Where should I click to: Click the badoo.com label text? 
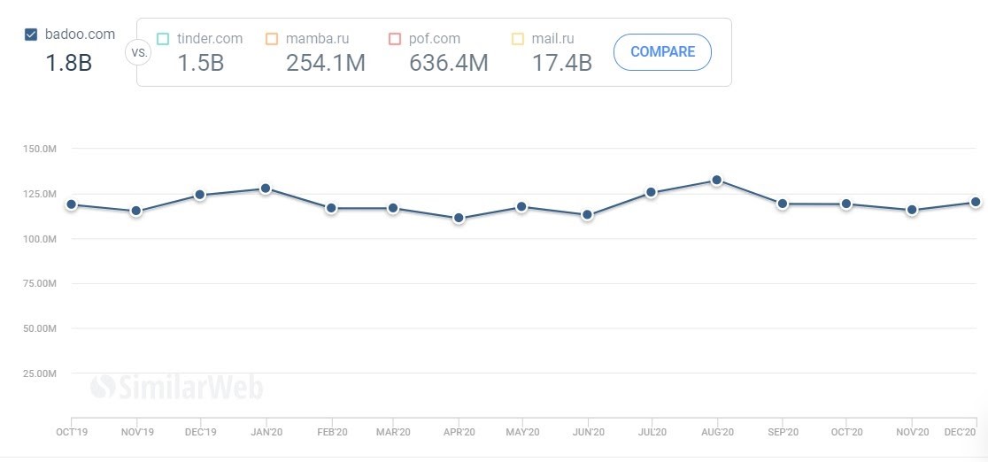click(80, 34)
